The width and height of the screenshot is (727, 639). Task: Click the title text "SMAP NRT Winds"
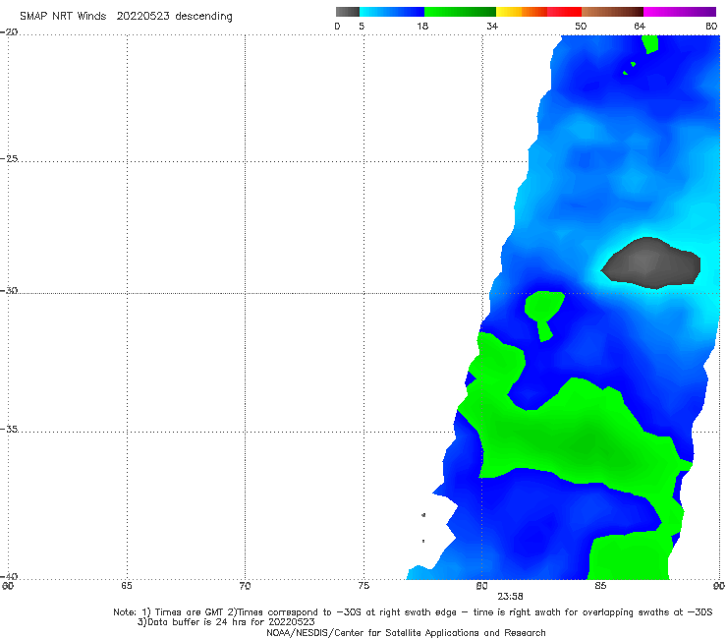point(63,16)
